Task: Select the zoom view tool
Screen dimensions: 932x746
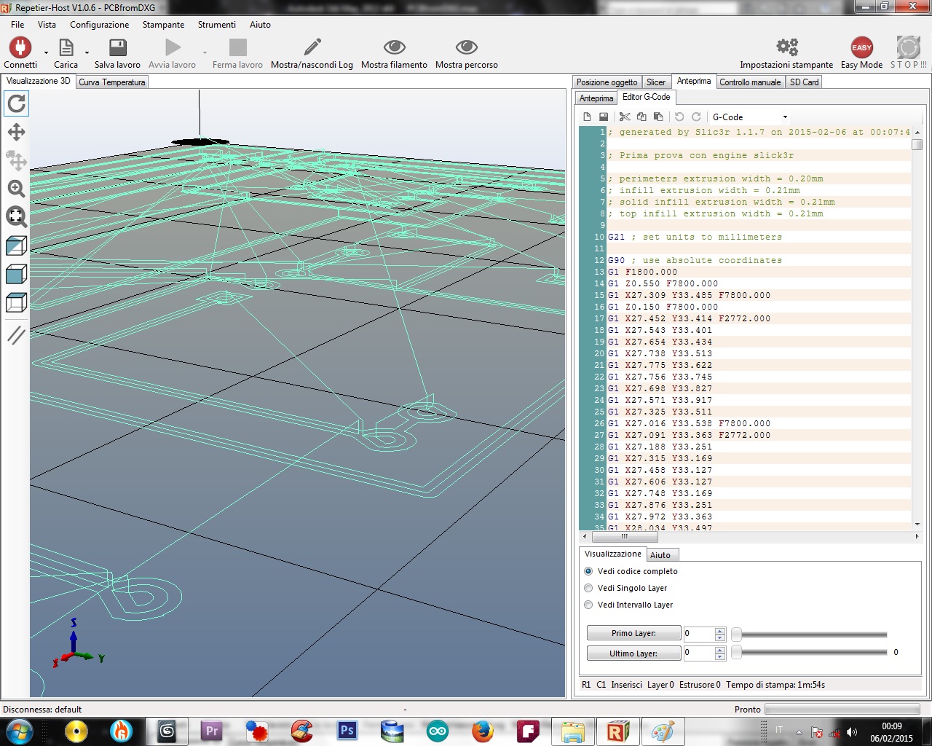Action: 16,189
